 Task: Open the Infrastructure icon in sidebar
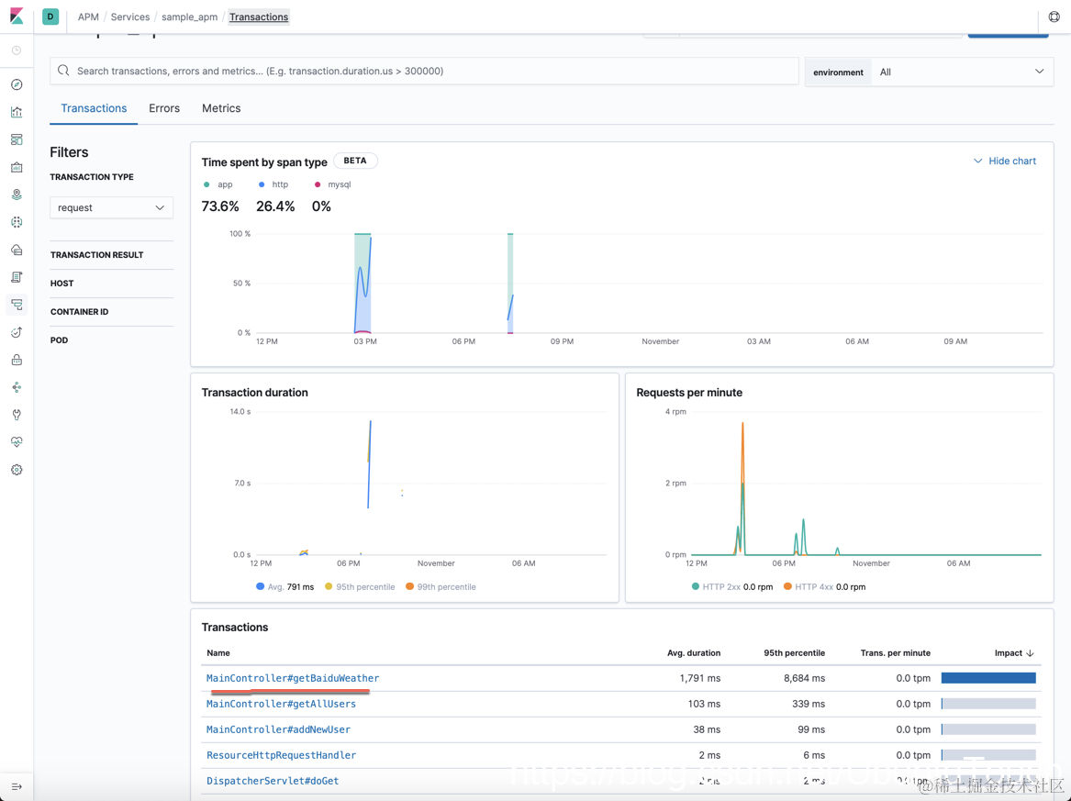click(x=17, y=250)
